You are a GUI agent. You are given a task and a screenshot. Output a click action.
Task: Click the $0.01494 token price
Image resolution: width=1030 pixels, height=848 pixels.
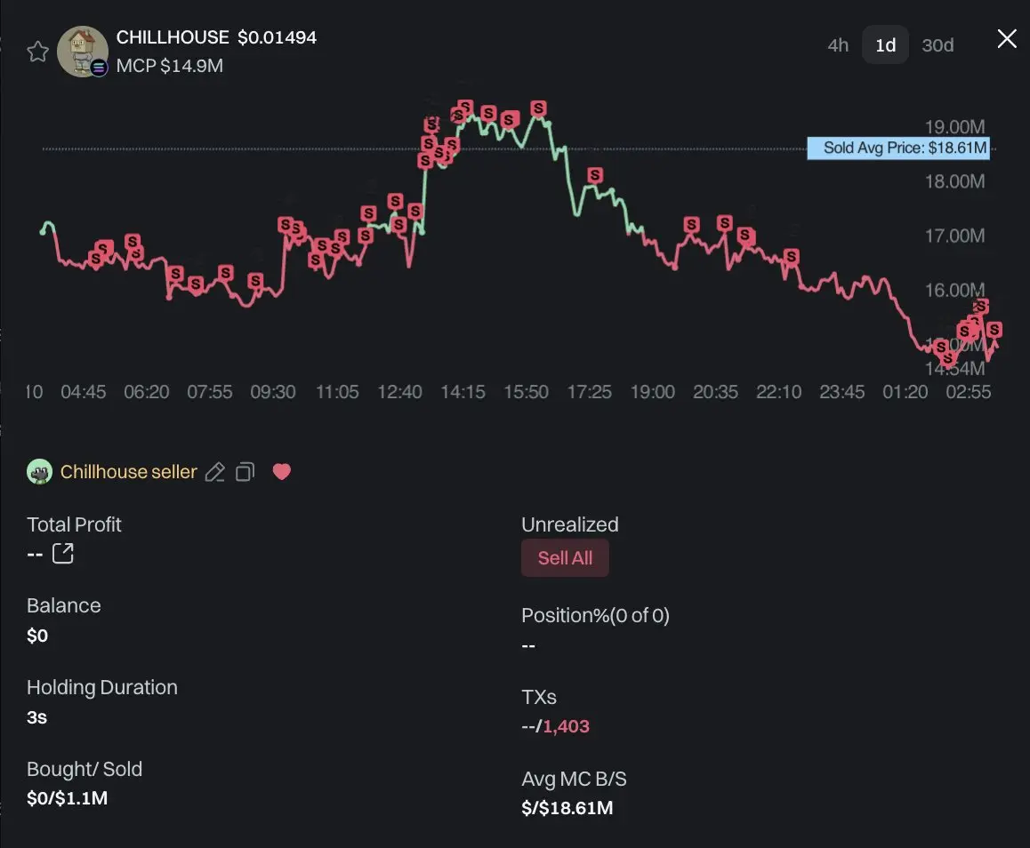point(277,37)
